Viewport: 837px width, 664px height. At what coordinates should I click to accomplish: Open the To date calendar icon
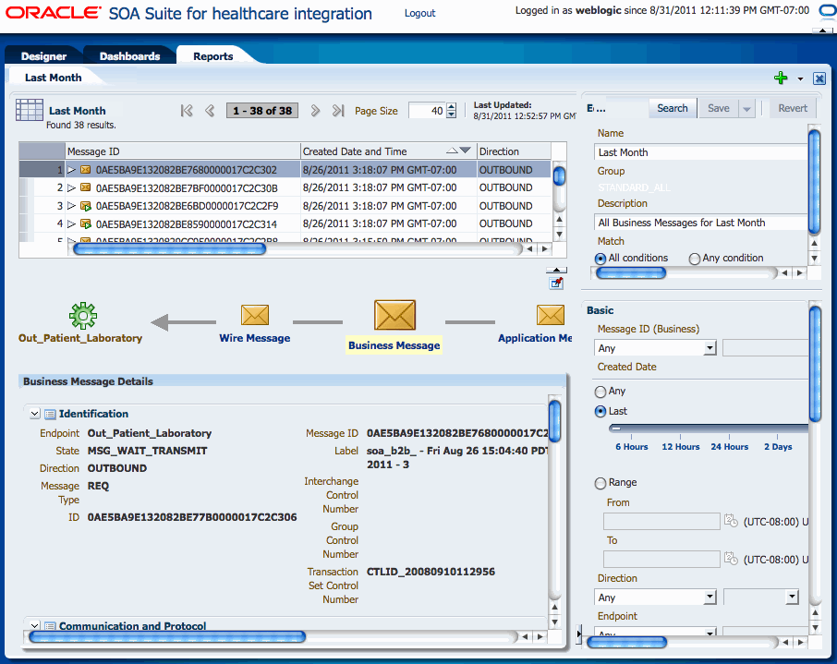click(731, 559)
